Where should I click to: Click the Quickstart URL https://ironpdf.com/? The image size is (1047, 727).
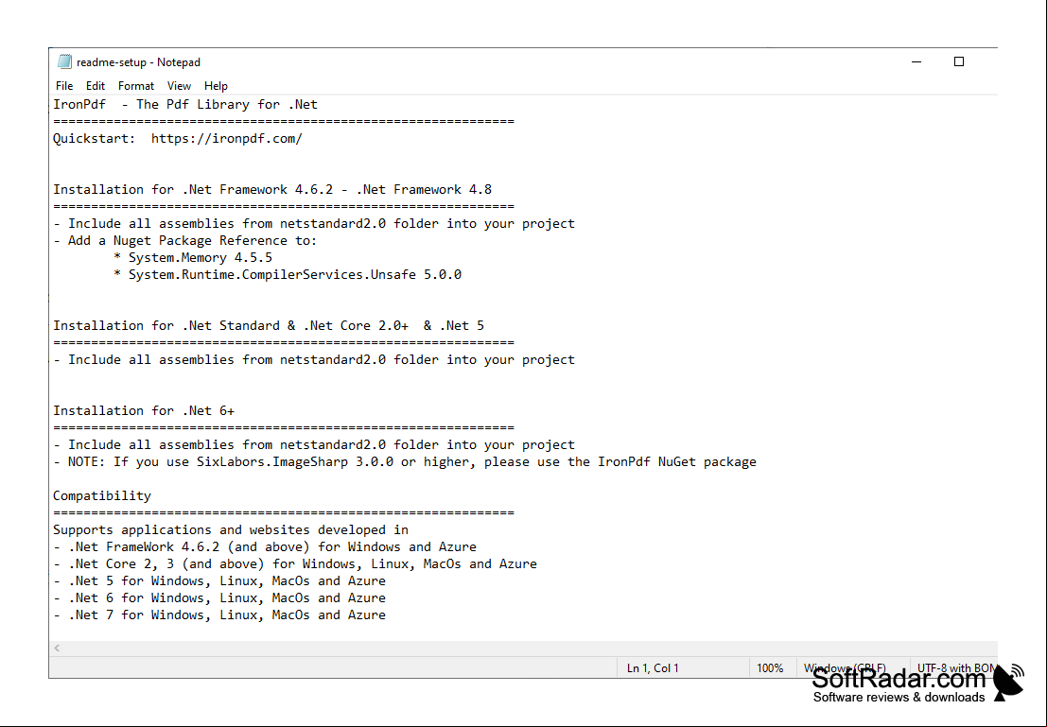[x=226, y=138]
